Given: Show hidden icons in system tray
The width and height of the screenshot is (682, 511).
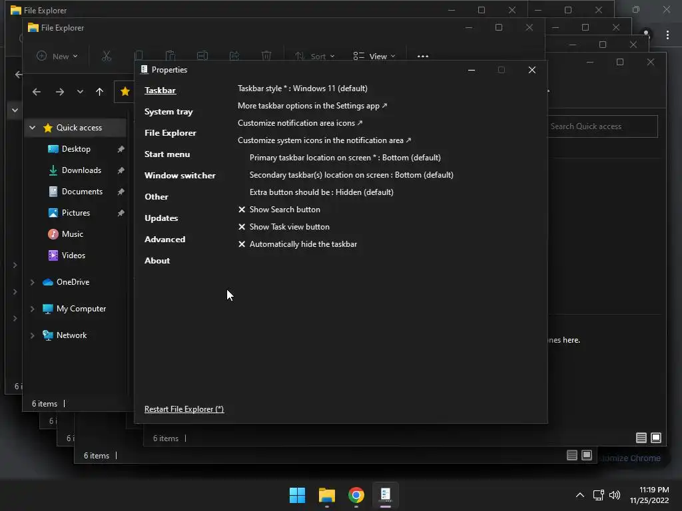Looking at the screenshot, I should click(x=580, y=495).
